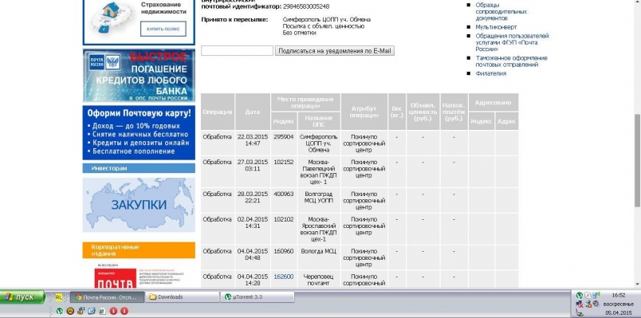Click the Инвесторам sidebar header
This screenshot has height=318, width=641.
pos(139,168)
